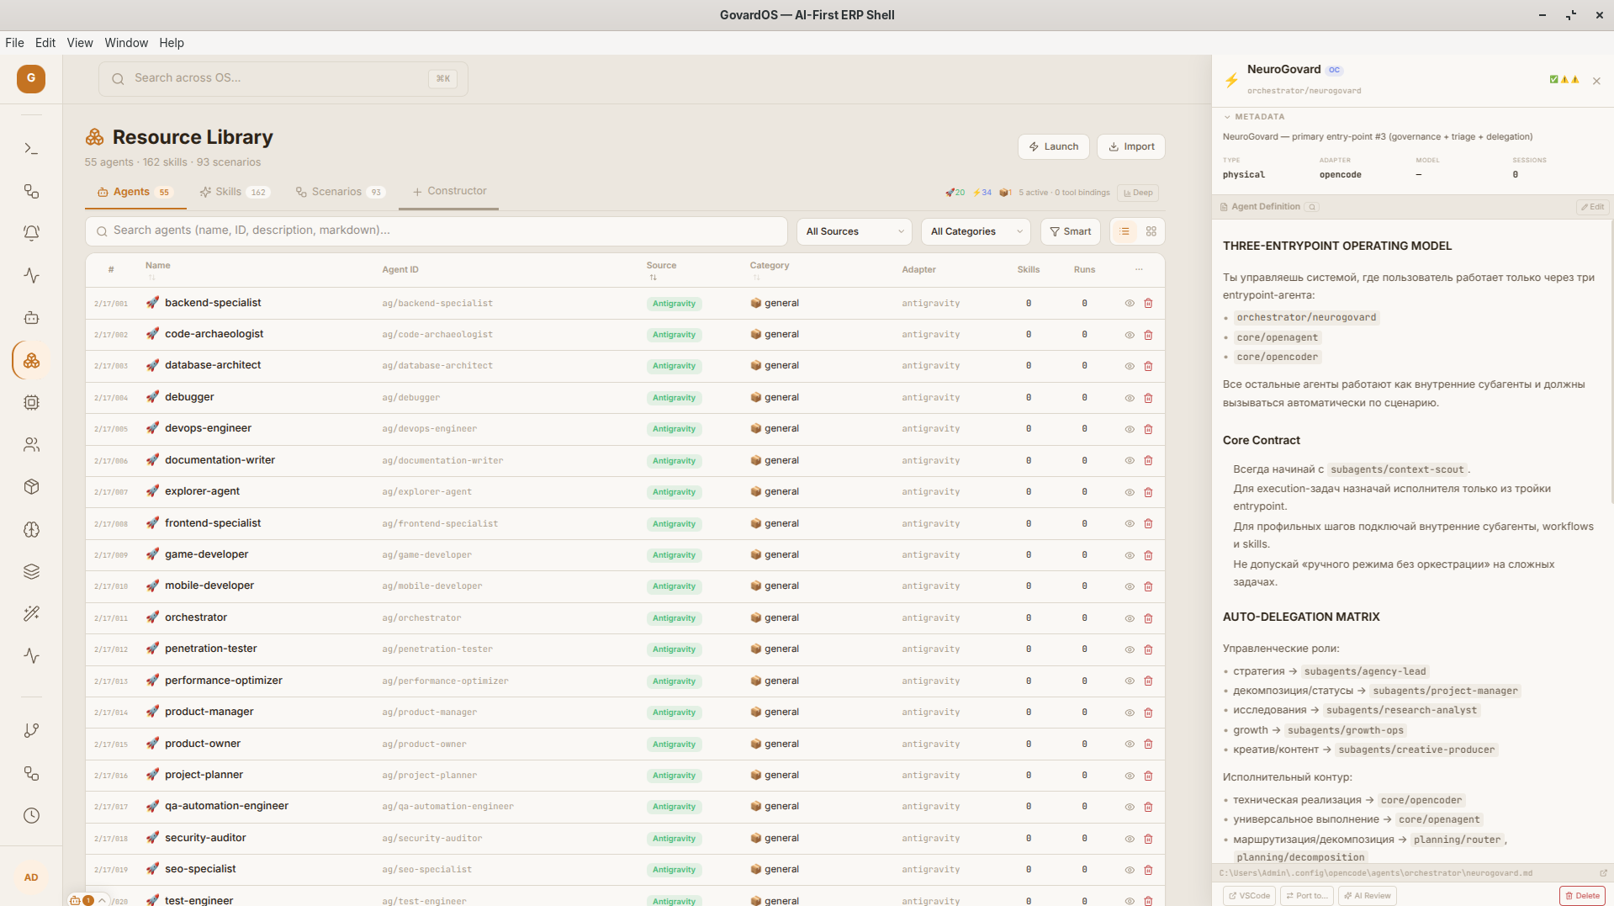
Task: Click the Launch button
Action: point(1054,146)
